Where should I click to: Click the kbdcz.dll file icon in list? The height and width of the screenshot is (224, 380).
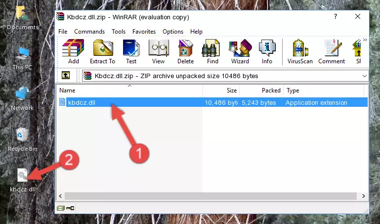tap(62, 102)
